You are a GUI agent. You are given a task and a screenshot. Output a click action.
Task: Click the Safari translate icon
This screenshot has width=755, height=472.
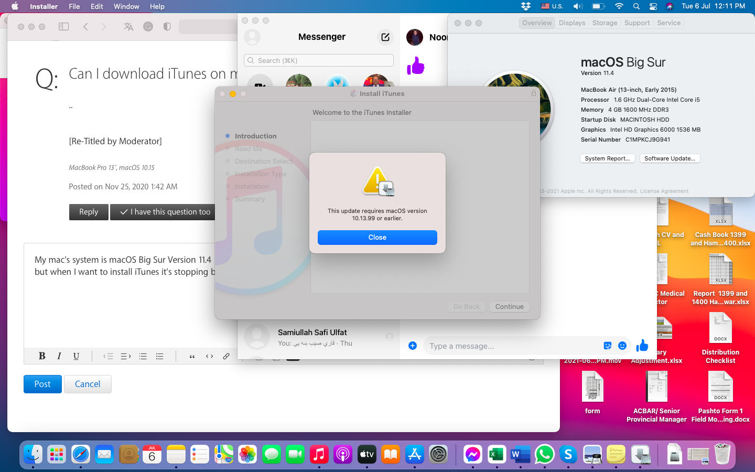tap(128, 26)
